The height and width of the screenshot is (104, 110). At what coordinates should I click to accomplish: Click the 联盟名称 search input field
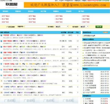click(x=36, y=27)
